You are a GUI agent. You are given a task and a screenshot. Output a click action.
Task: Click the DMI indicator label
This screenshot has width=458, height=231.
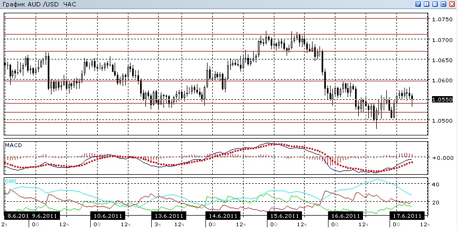11,182
